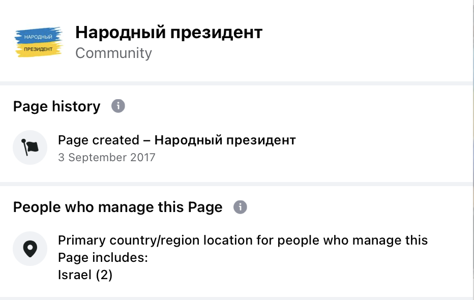Screen dimensions: 474x300
Task: Select the Page history heading
Action: pos(56,106)
